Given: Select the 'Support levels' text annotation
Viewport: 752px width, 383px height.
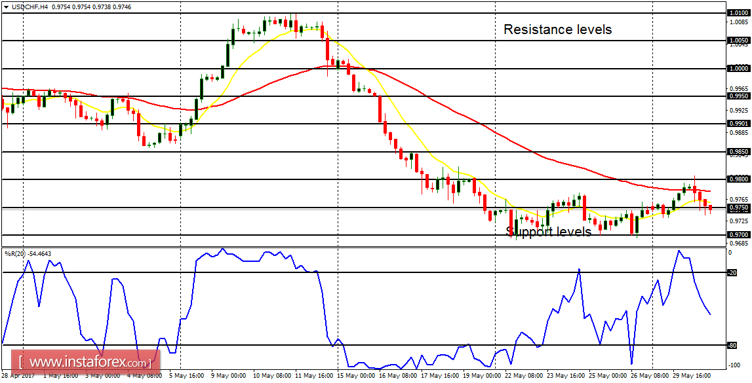Looking at the screenshot, I should point(548,232).
